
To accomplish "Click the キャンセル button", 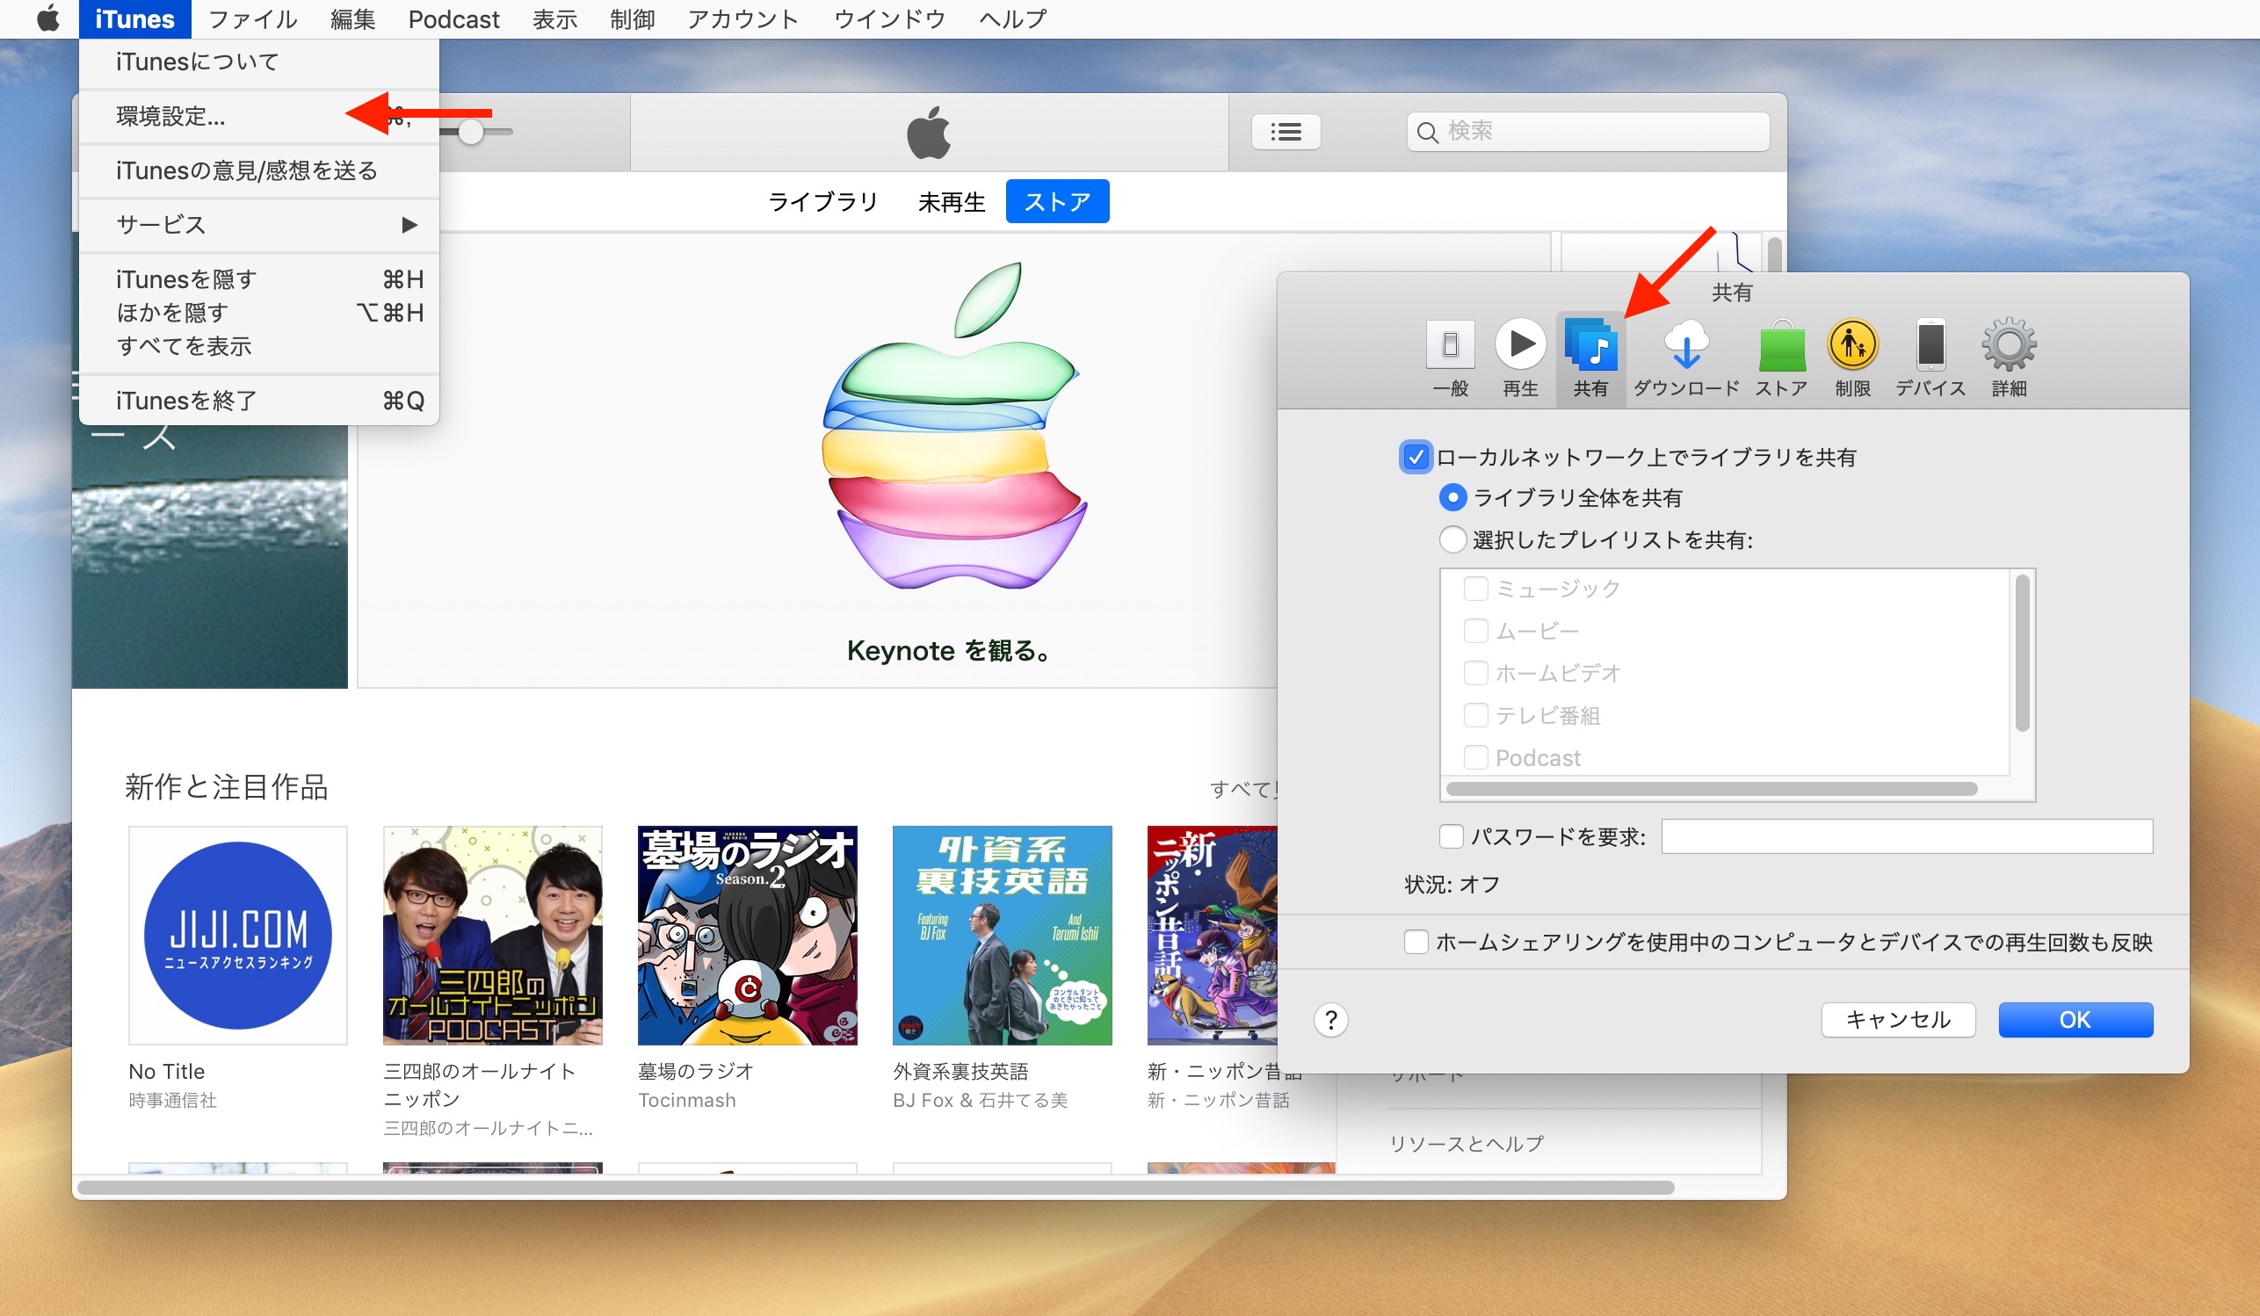I will coord(1898,1019).
